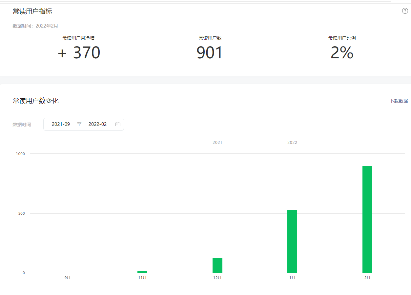Click the help question mark icon
This screenshot has width=411, height=295.
click(405, 11)
